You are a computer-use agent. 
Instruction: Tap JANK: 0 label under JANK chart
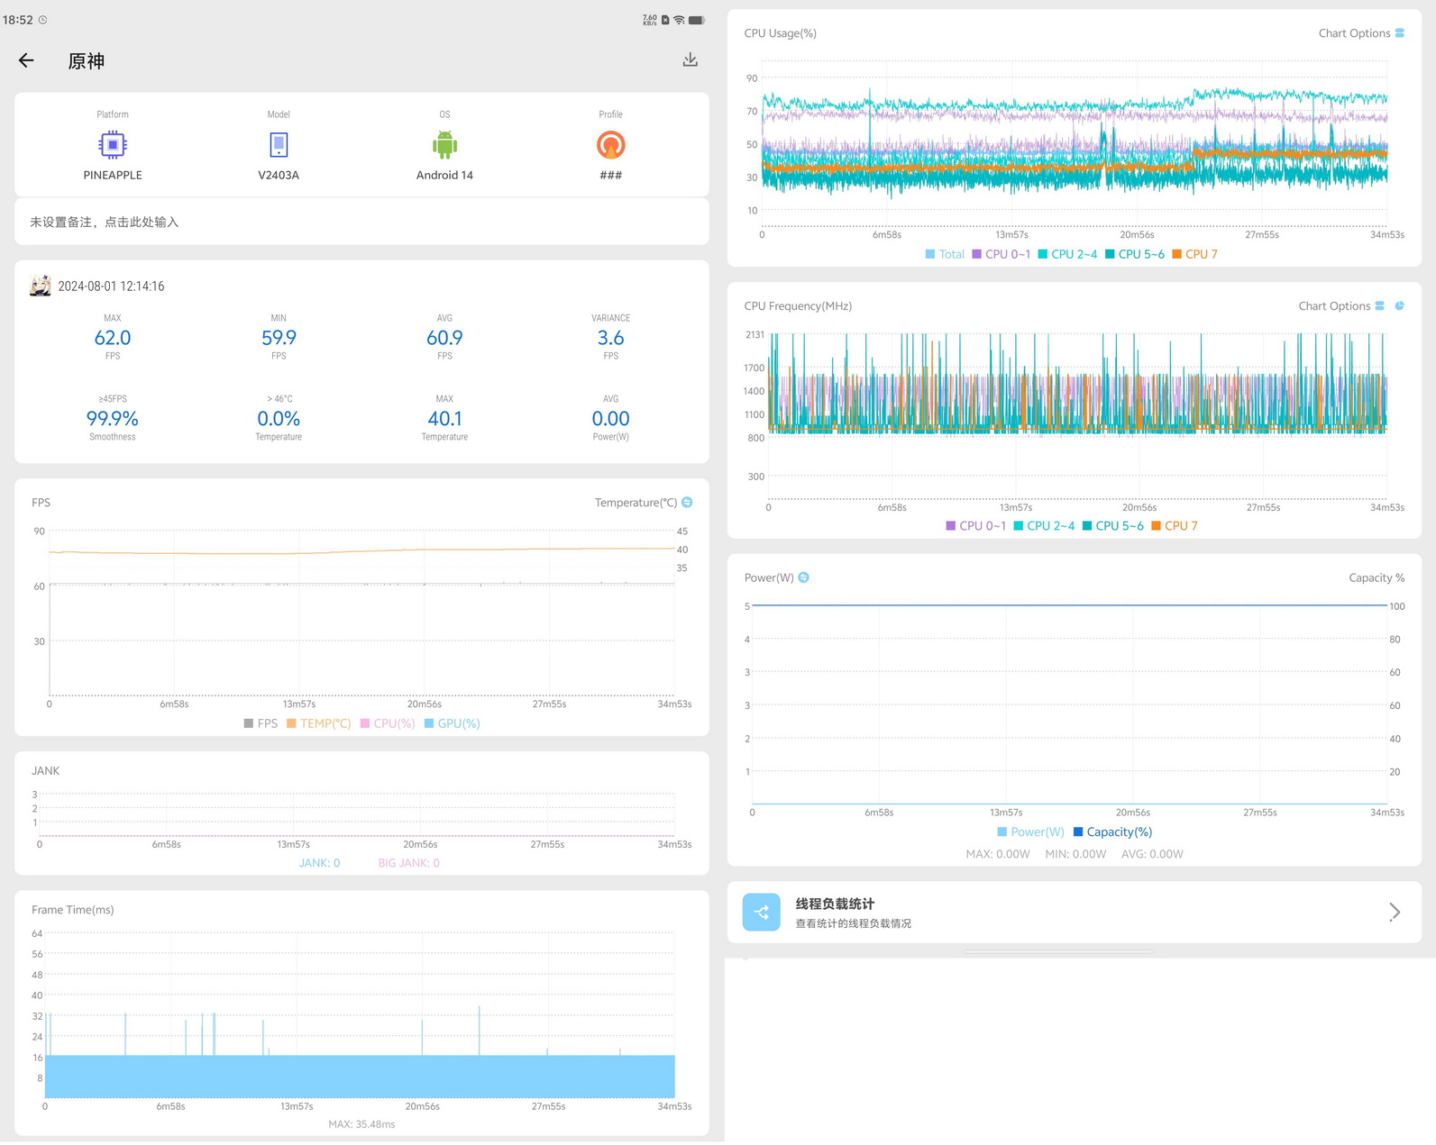click(x=319, y=863)
